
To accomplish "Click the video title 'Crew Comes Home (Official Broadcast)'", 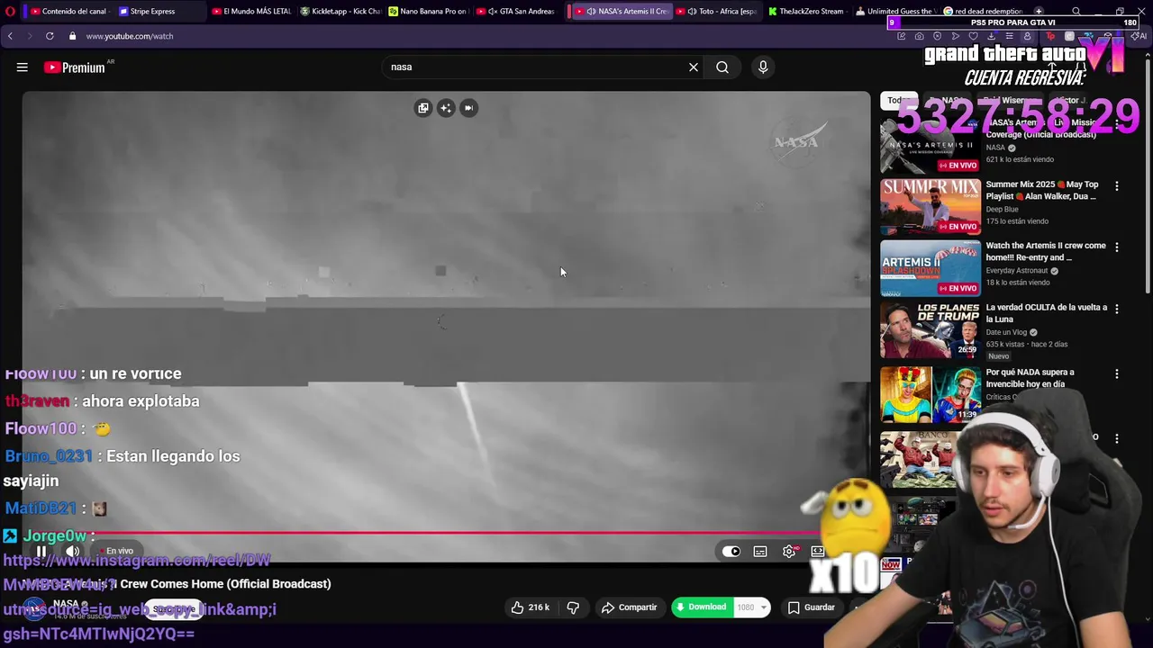I will coord(225,584).
